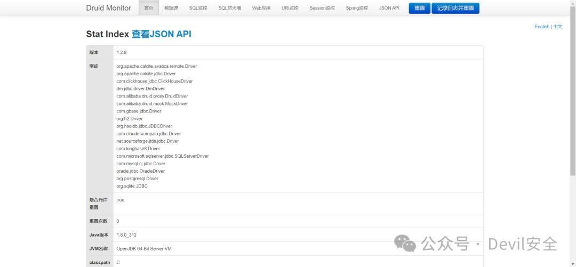This screenshot has width=576, height=267.
Task: Switch to the 数据源 tab
Action: click(171, 8)
